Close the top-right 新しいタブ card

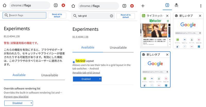200,16
